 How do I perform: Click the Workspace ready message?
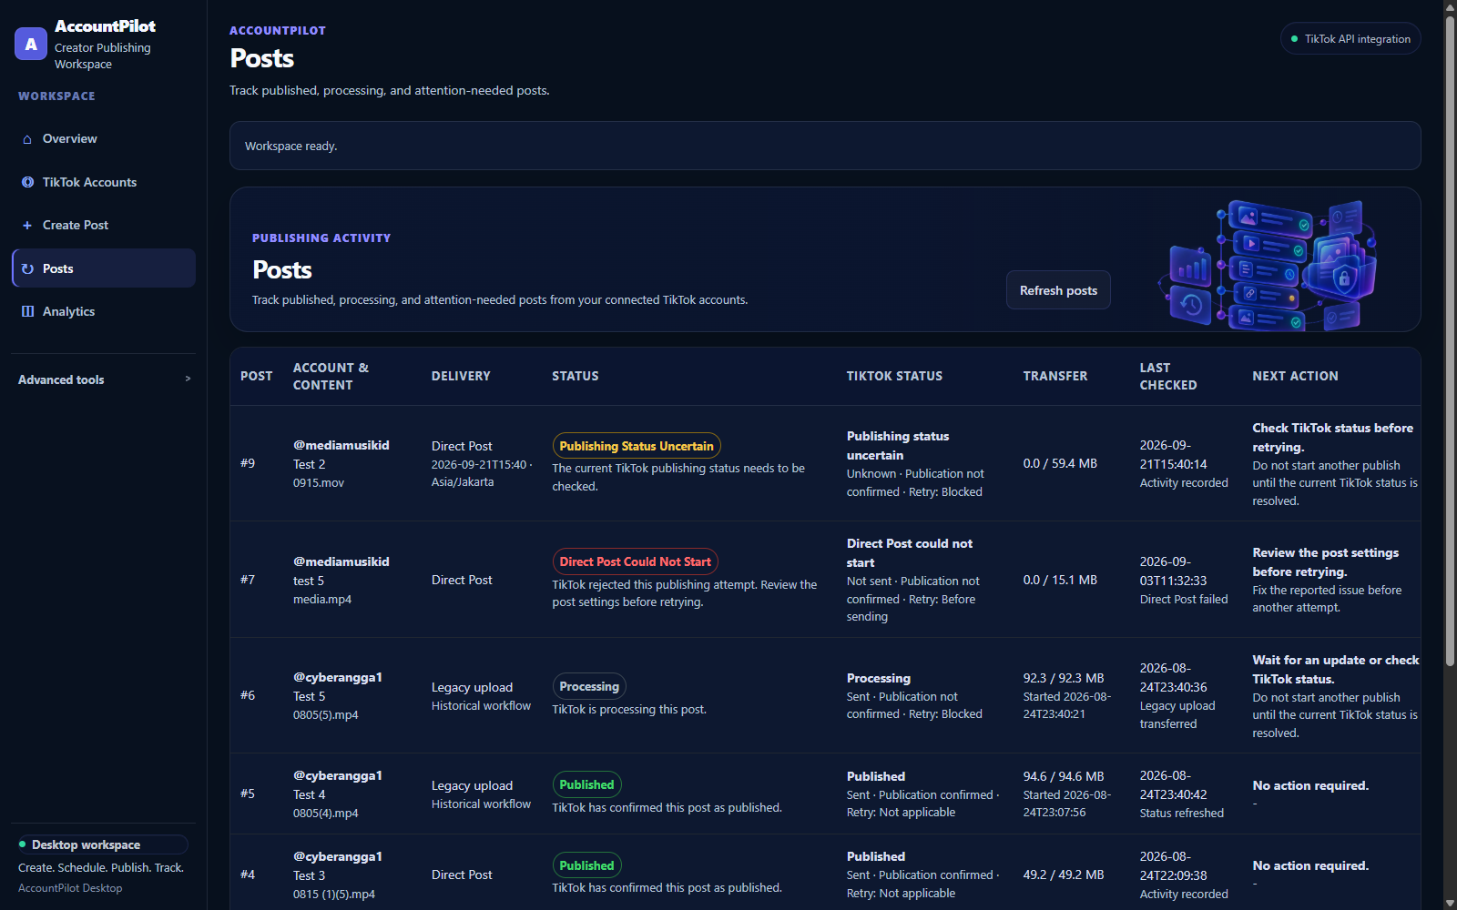coord(290,146)
